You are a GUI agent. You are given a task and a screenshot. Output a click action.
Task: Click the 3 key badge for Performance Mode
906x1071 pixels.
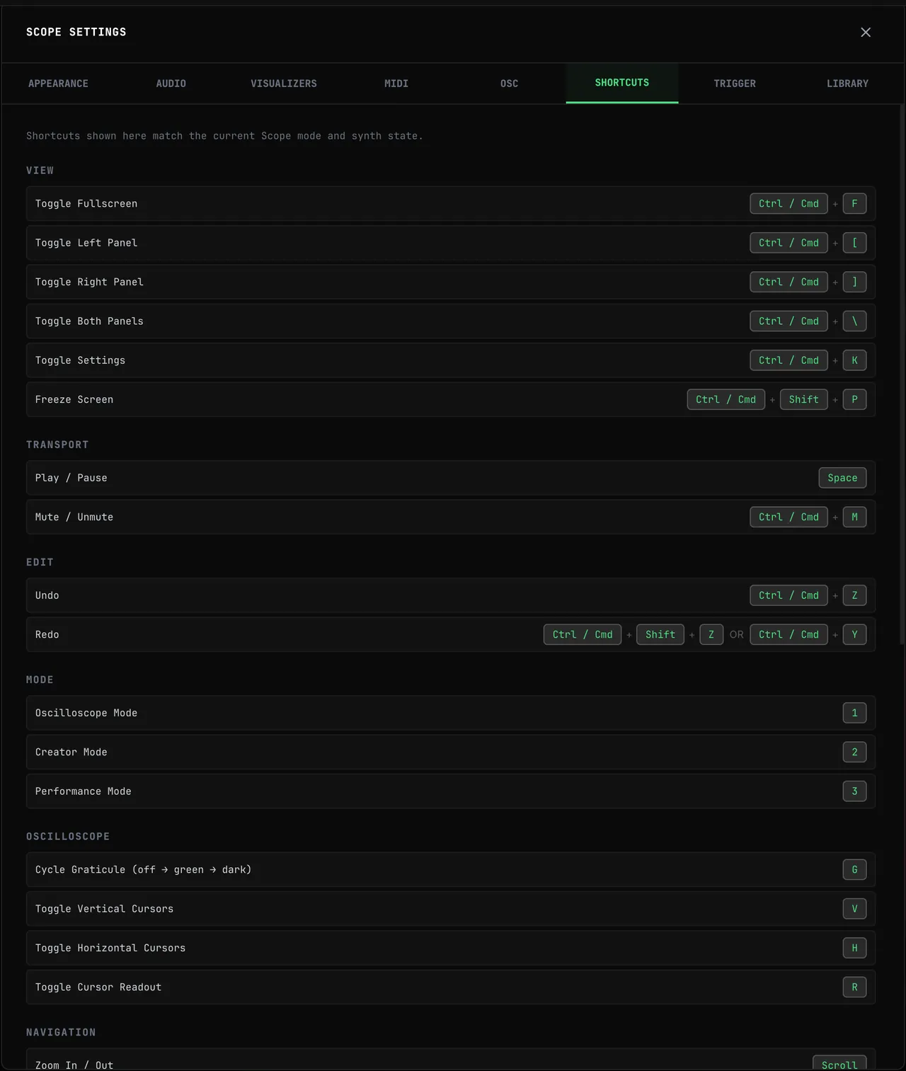(x=854, y=791)
